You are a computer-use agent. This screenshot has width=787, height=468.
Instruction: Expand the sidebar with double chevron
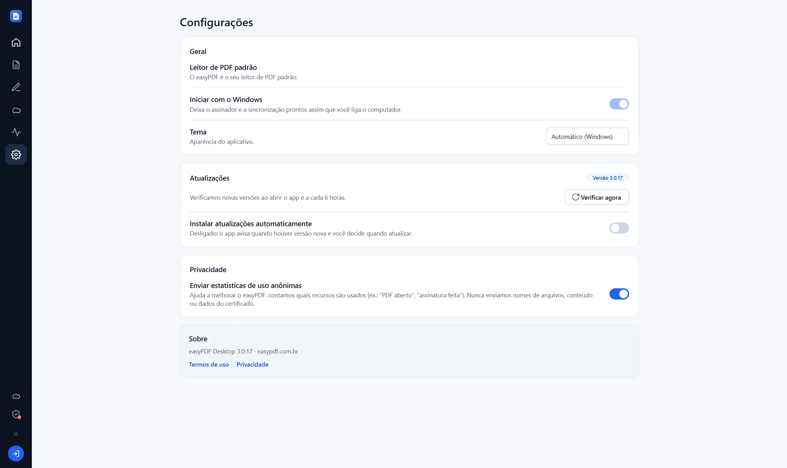coord(16,434)
